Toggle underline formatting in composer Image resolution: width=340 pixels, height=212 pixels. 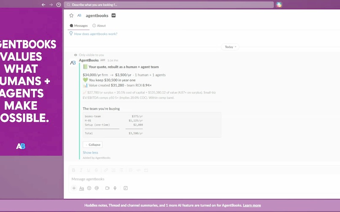[89, 170]
